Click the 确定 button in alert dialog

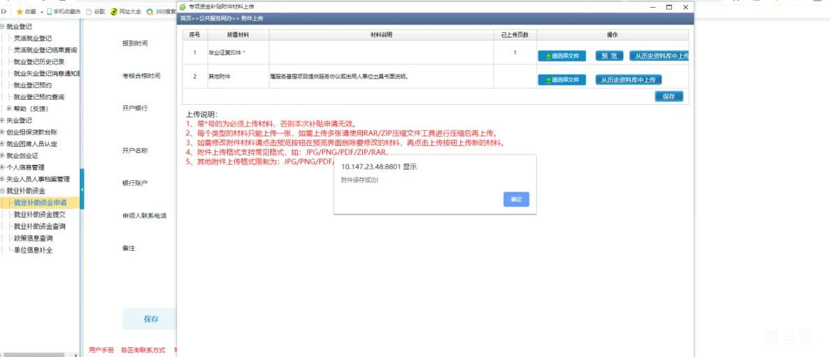click(516, 199)
